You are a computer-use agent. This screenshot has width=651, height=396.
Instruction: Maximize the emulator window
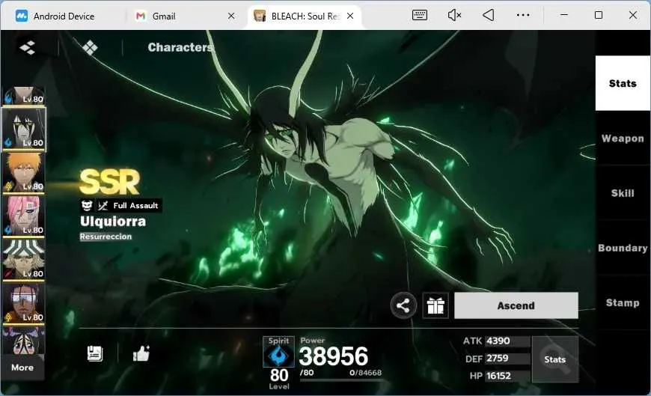point(599,16)
